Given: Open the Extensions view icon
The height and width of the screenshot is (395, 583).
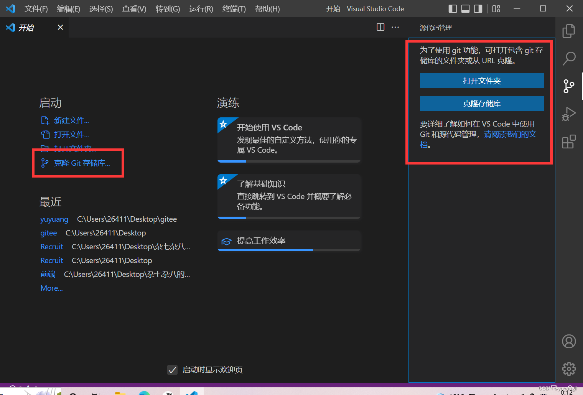Looking at the screenshot, I should click(x=569, y=142).
